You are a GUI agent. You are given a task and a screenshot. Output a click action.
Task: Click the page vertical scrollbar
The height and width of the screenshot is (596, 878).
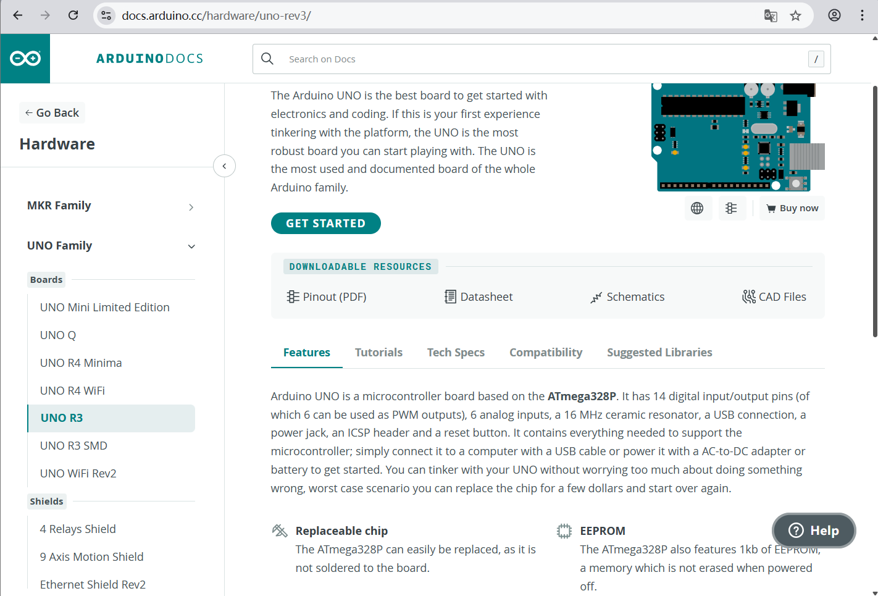874,211
